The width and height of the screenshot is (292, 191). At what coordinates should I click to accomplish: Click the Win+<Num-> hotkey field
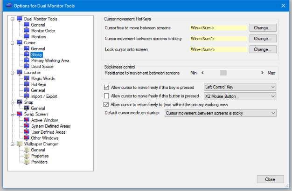click(218, 27)
